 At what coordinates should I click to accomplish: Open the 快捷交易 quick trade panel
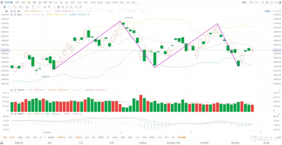pyautogui.click(x=18, y=143)
